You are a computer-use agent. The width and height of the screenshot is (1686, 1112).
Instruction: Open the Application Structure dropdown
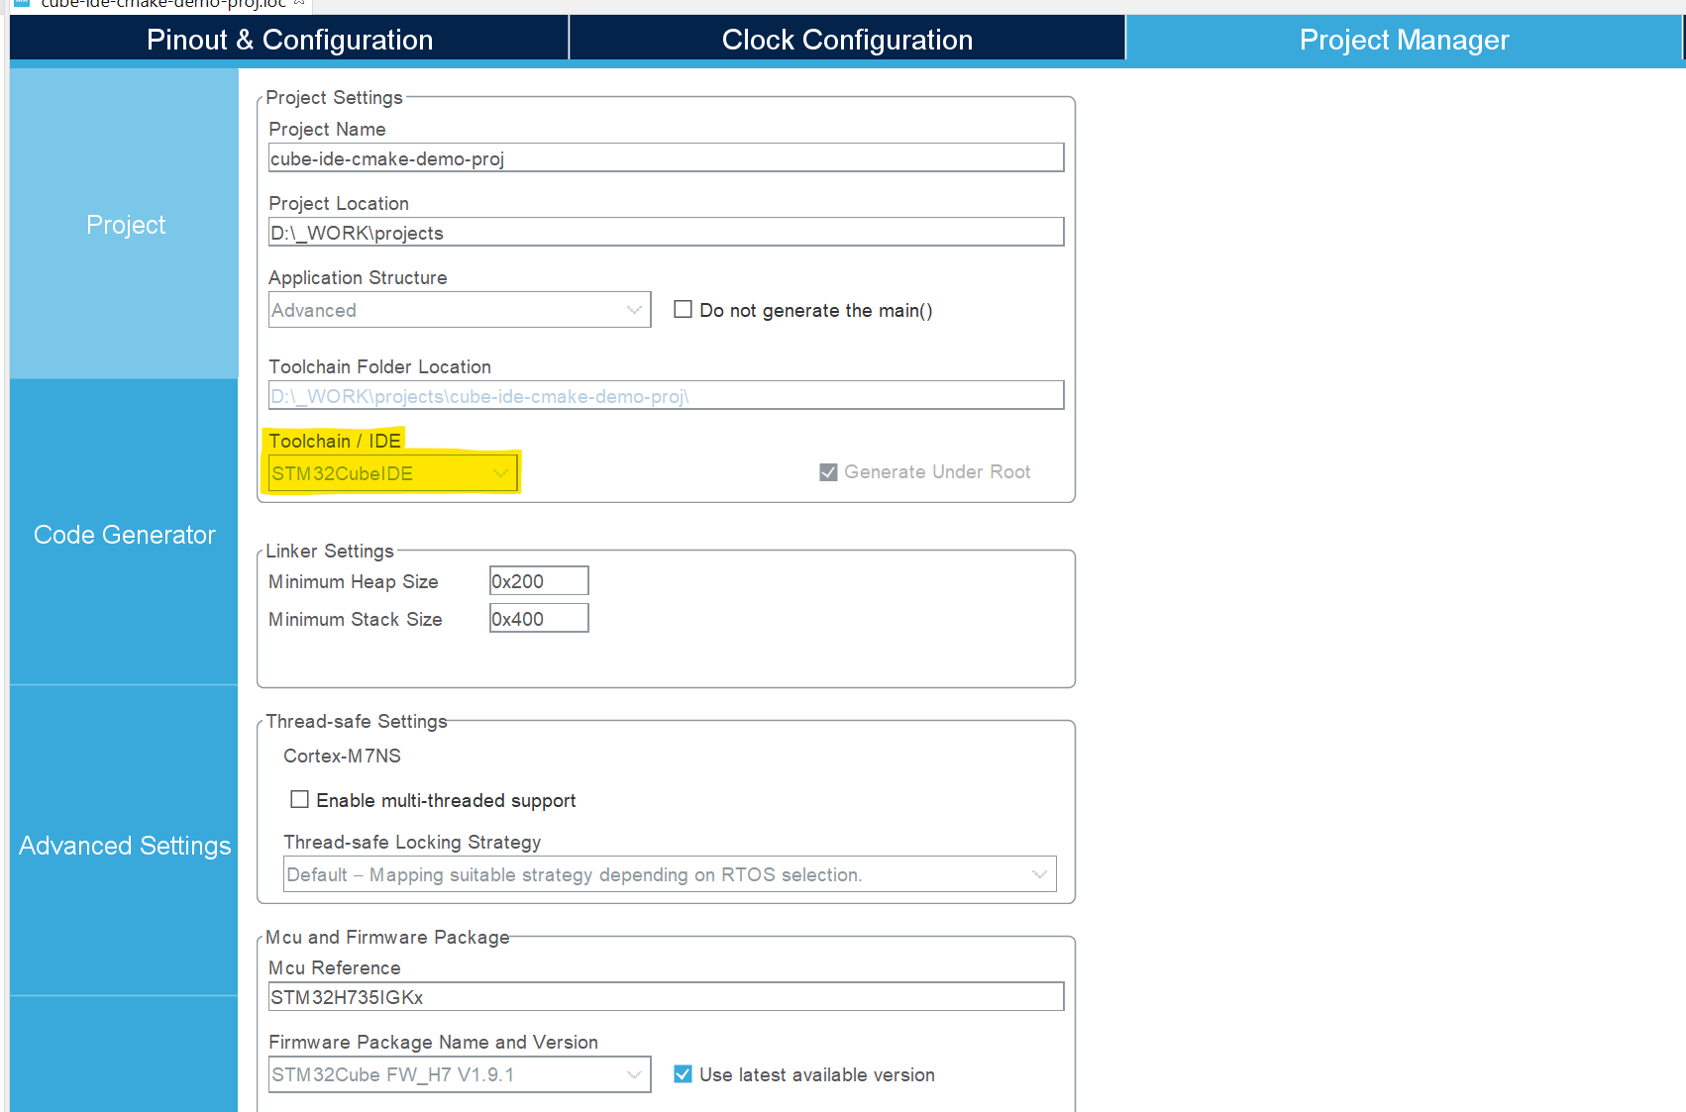tap(460, 310)
